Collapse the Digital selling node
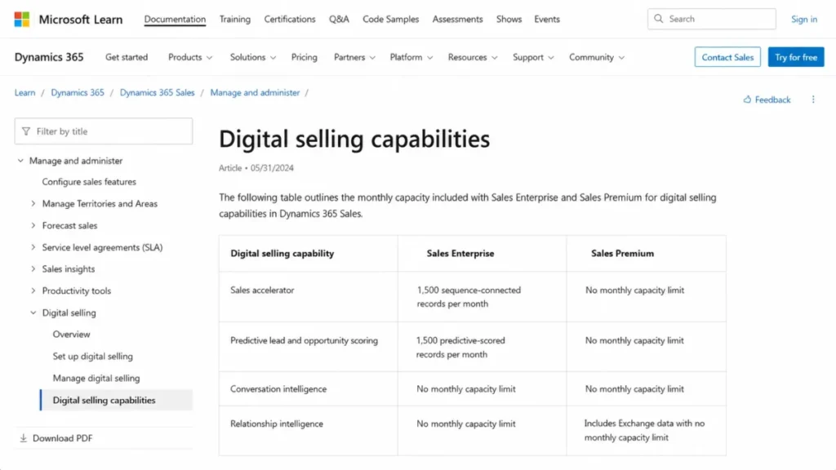836x470 pixels. click(33, 313)
